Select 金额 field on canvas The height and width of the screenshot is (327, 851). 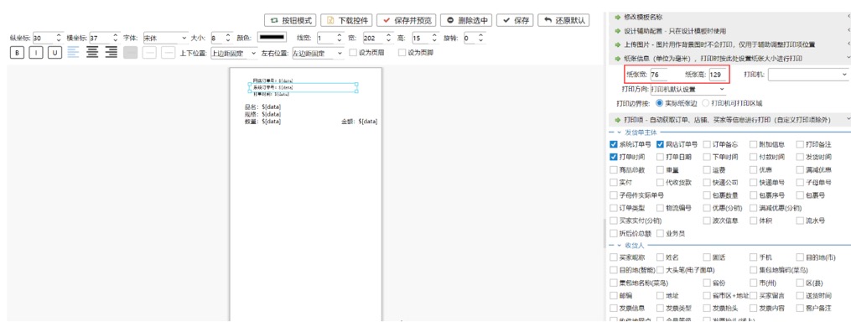(x=359, y=122)
